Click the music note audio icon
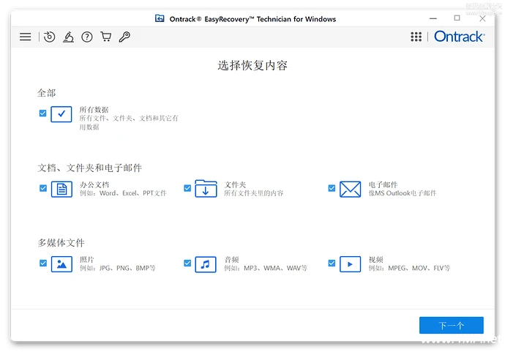505x352 pixels. point(206,264)
